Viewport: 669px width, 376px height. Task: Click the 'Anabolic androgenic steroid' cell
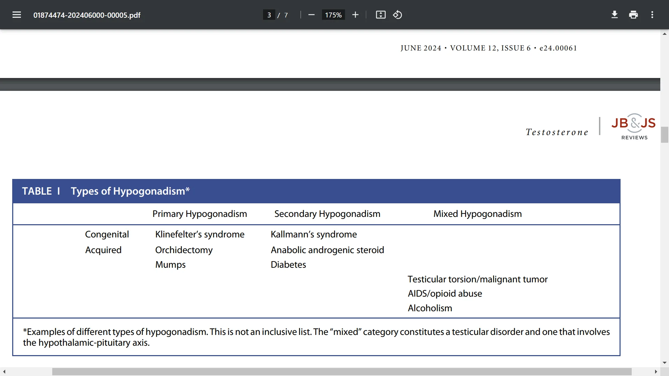click(x=327, y=250)
